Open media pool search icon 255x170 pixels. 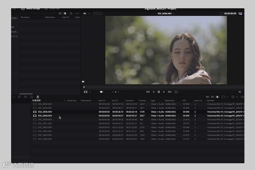coord(233,97)
